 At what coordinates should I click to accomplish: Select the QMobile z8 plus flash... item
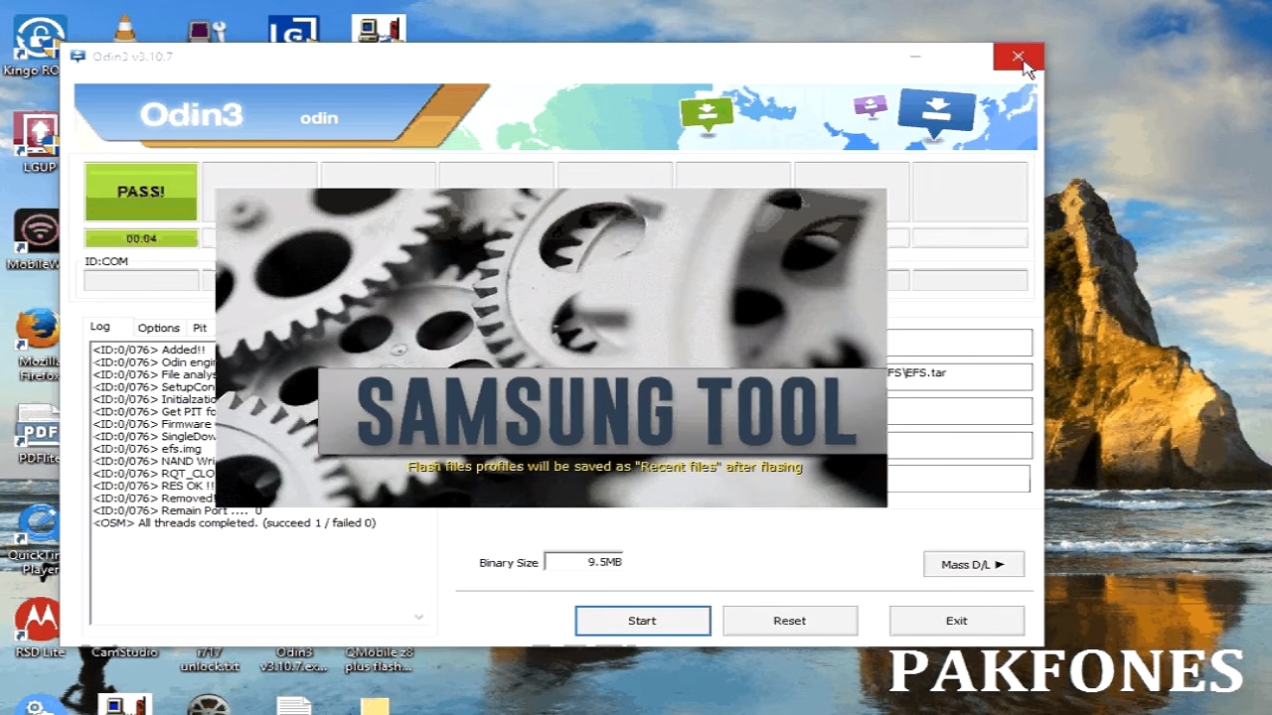point(379,659)
